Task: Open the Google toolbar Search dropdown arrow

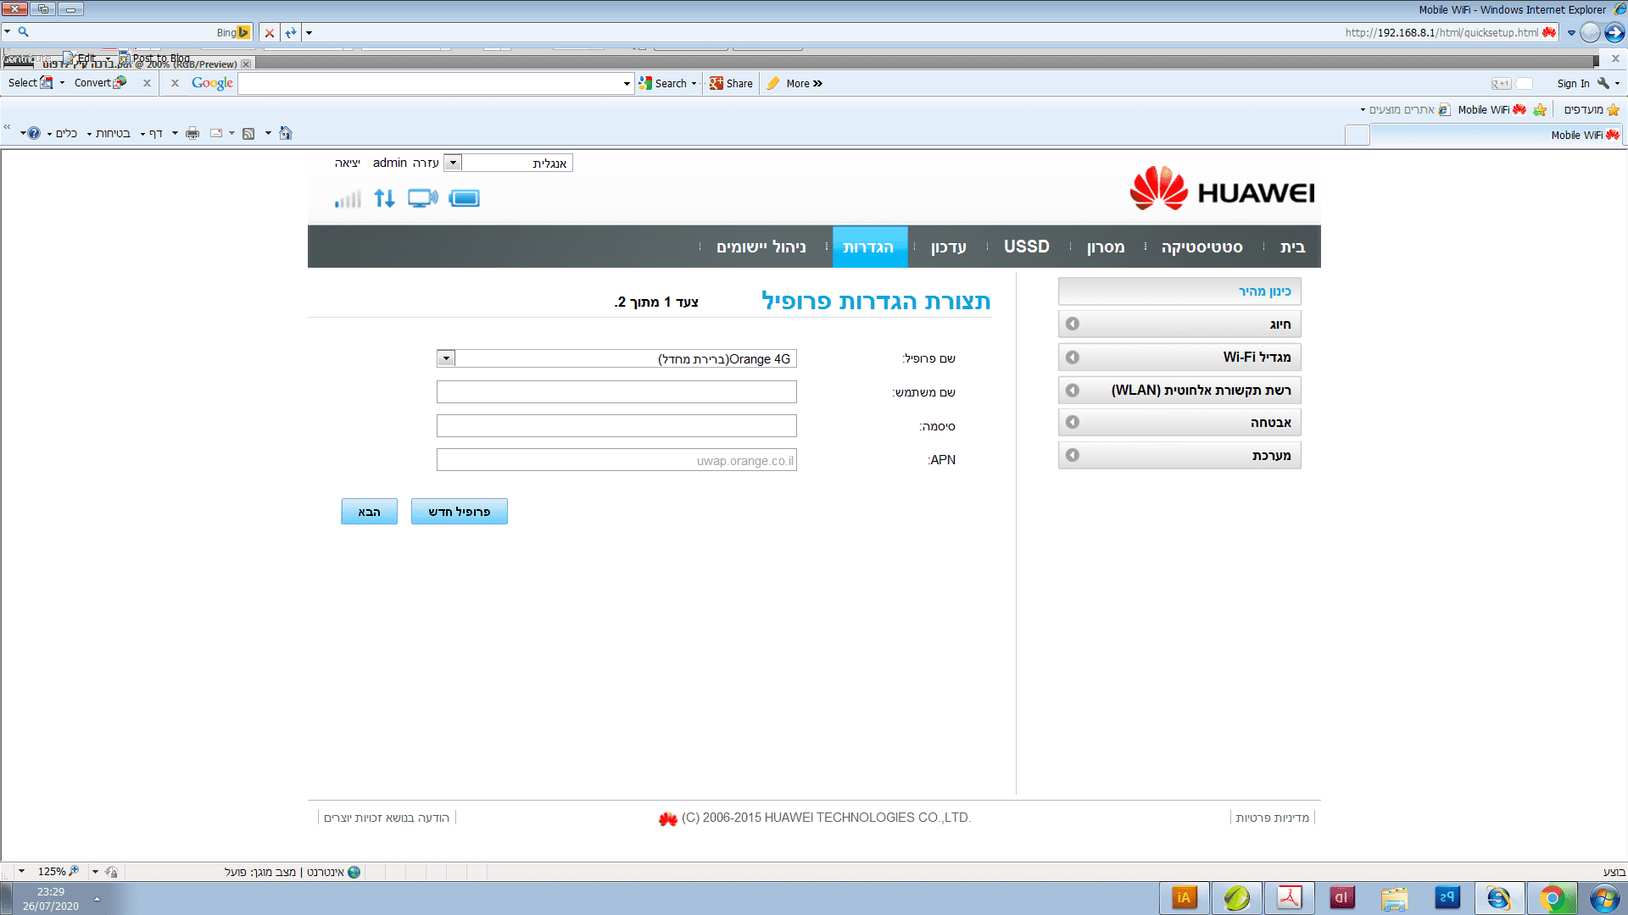Action: pos(694,83)
